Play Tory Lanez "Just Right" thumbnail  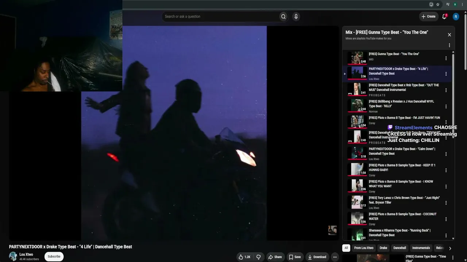coord(357,202)
